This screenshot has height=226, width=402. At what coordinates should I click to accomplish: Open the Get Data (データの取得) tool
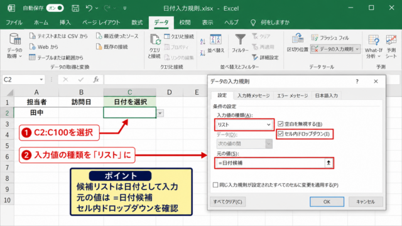point(14,46)
